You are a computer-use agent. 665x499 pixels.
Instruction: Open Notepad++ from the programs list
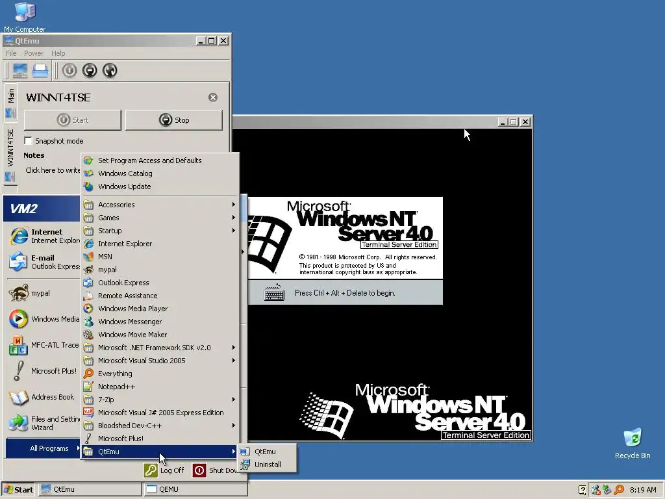160,387
